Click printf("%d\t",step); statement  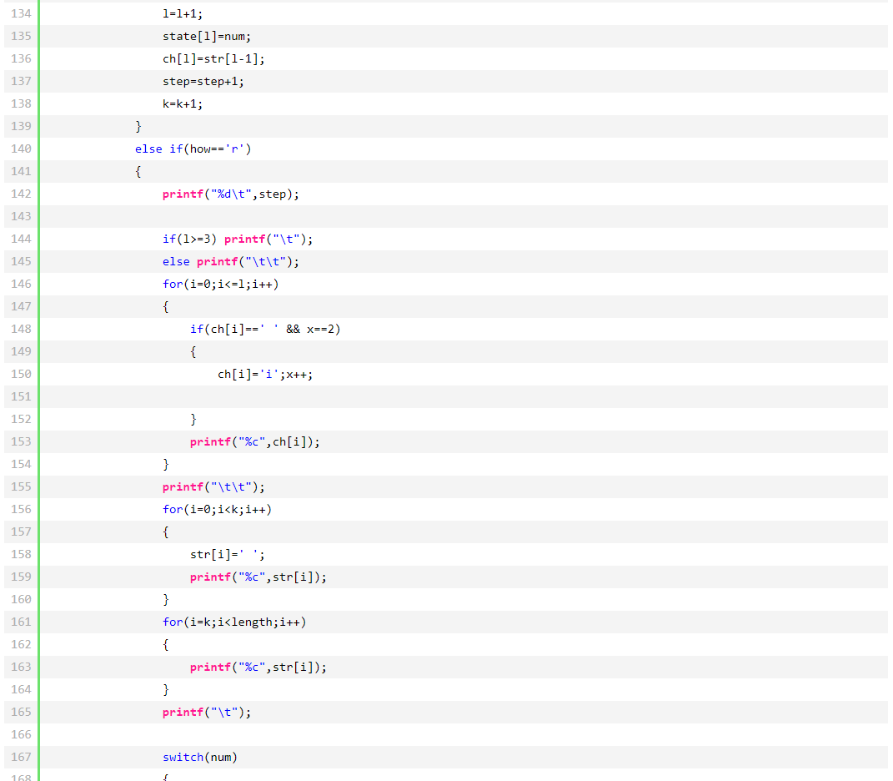(231, 194)
